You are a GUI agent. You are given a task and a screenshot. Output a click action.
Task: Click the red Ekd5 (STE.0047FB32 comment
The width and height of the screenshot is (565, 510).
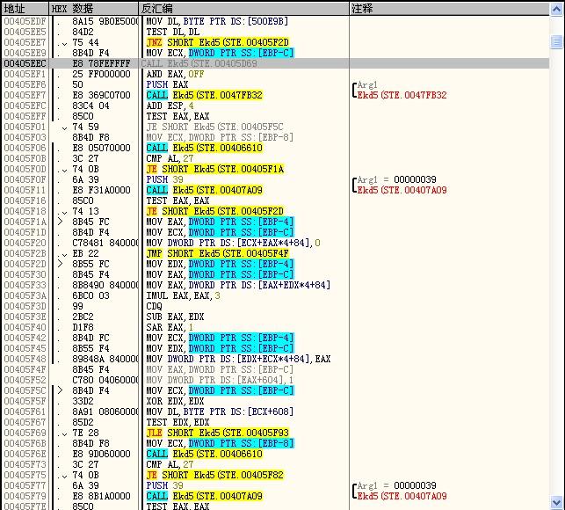[402, 95]
